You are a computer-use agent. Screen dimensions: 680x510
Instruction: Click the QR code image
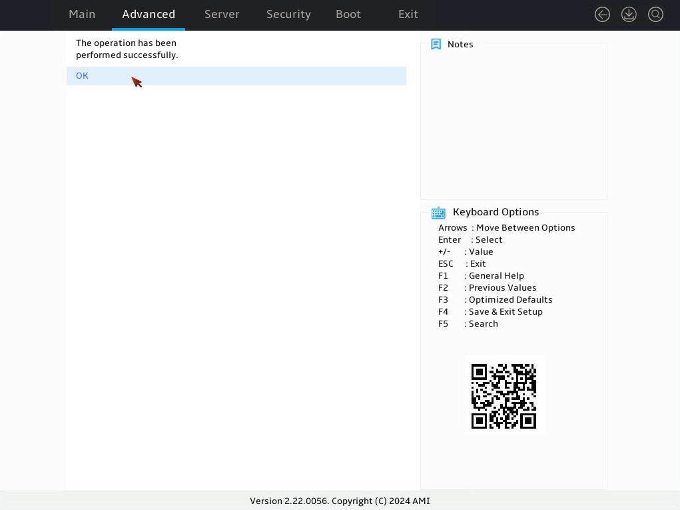(x=504, y=396)
